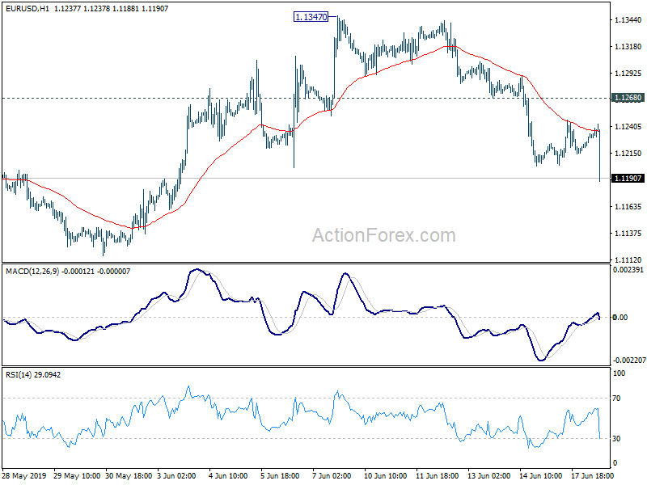Image resolution: width=647 pixels, height=485 pixels.
Task: Click the 1.13440 price axis value
Action: pos(628,19)
